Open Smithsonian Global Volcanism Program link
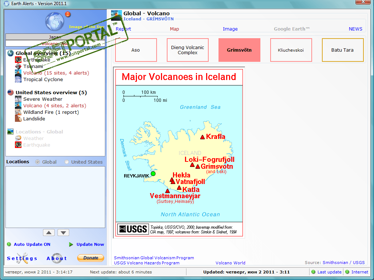374x280 pixels. [154, 258]
